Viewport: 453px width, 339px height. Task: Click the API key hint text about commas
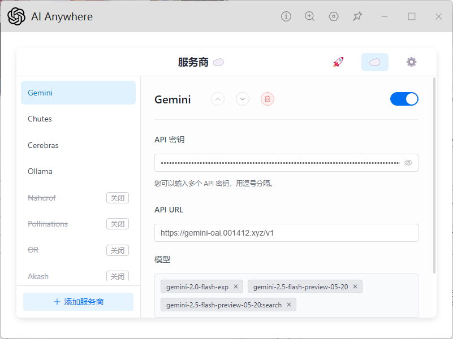click(x=214, y=184)
